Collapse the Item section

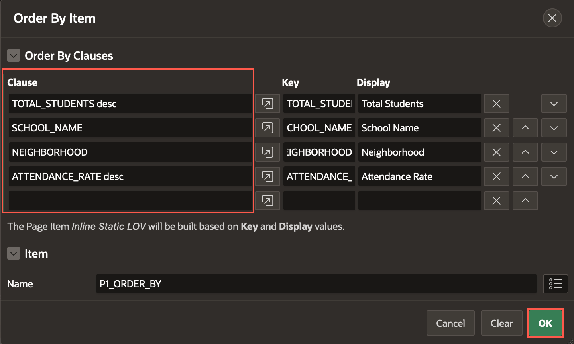(14, 253)
